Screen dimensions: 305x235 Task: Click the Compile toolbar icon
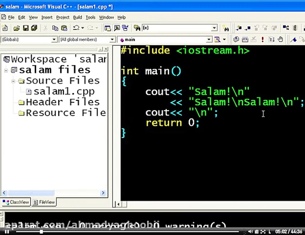coord(236,39)
